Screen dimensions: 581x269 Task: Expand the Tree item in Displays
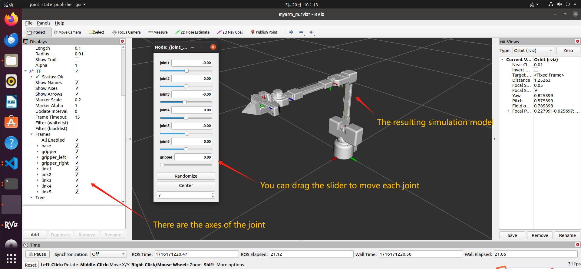(x=31, y=198)
